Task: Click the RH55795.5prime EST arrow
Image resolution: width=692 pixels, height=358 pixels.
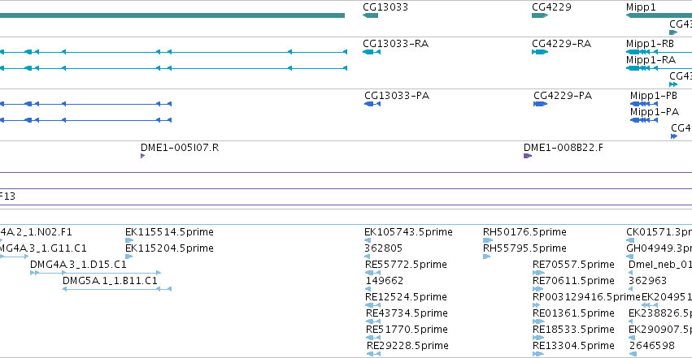Action: 486,257
